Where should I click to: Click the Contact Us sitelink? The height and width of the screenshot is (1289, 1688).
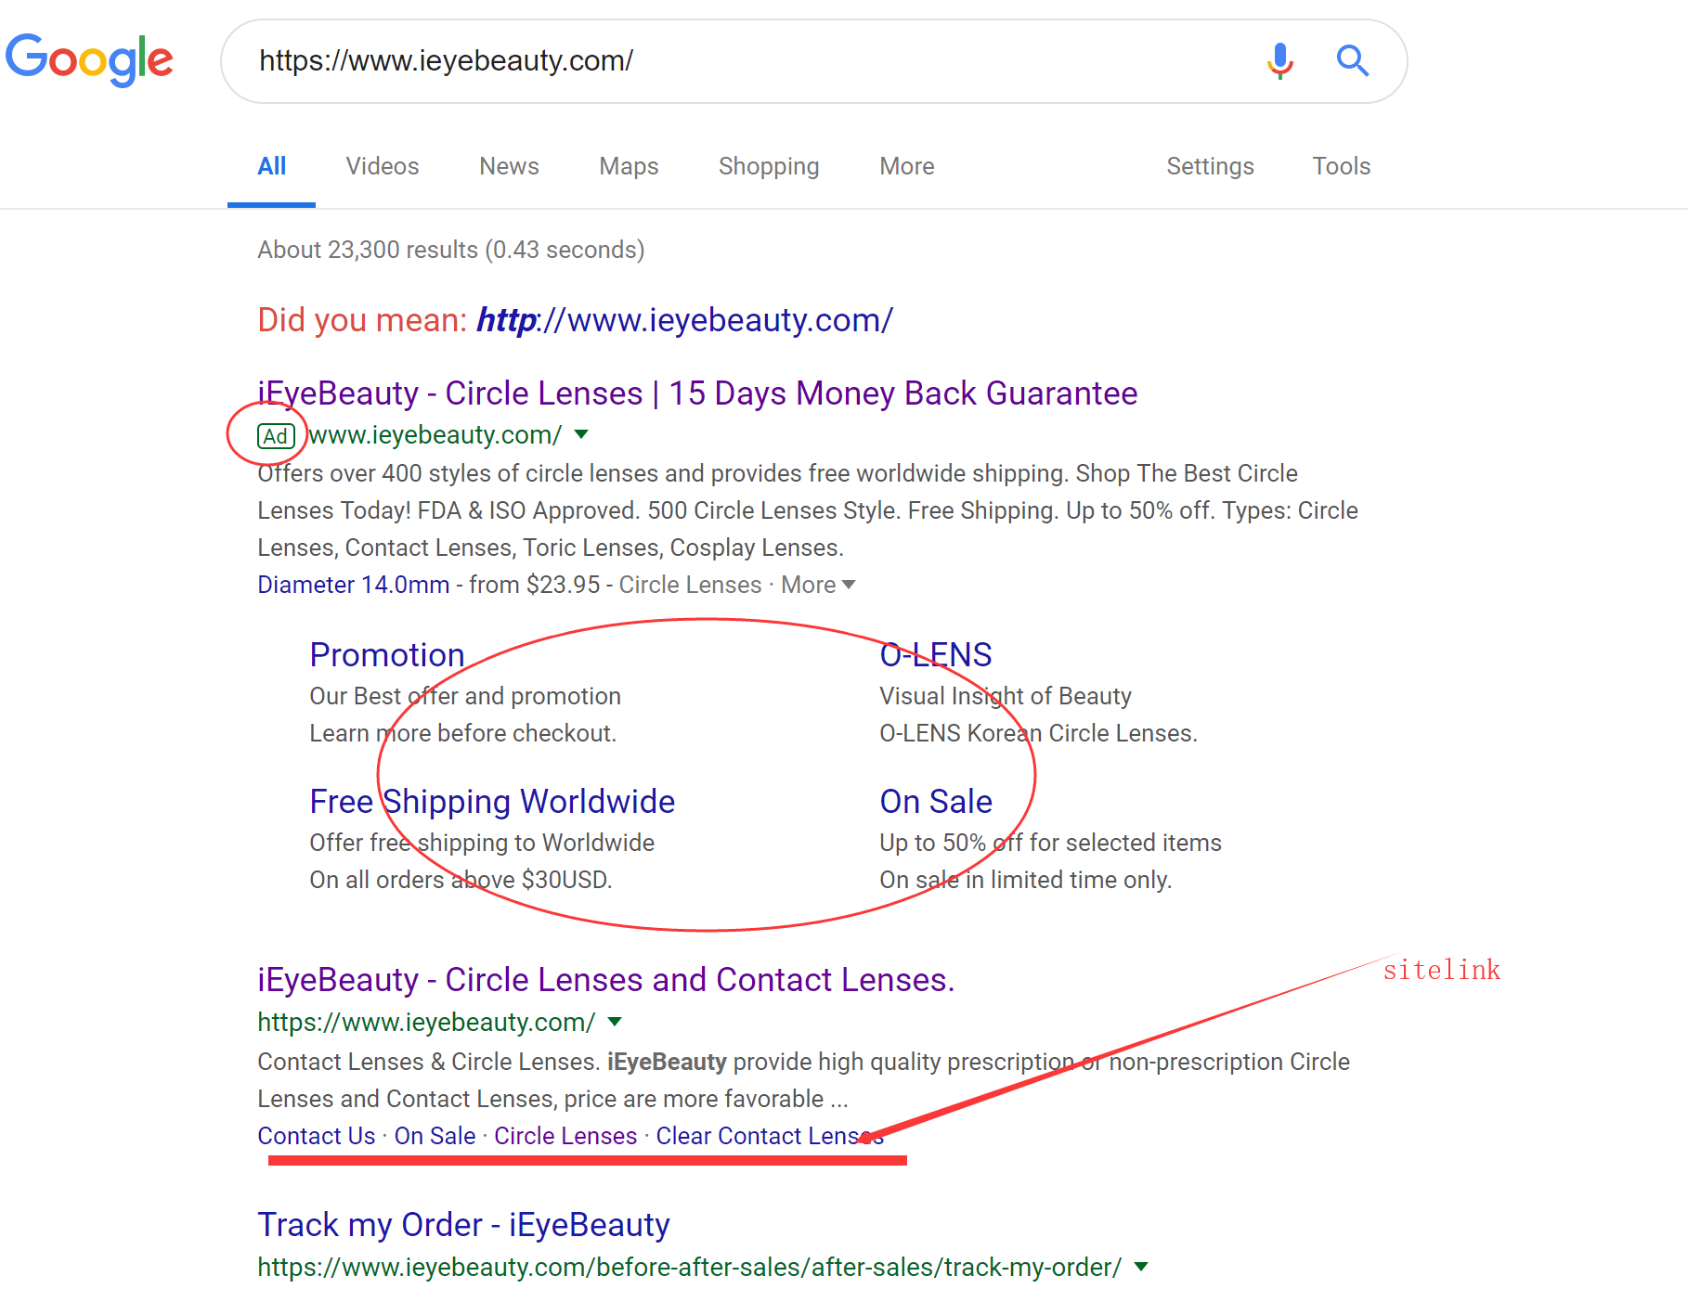(x=316, y=1136)
